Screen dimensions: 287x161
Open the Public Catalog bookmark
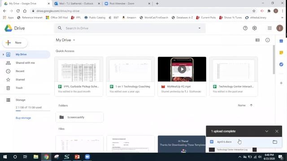[95, 17]
